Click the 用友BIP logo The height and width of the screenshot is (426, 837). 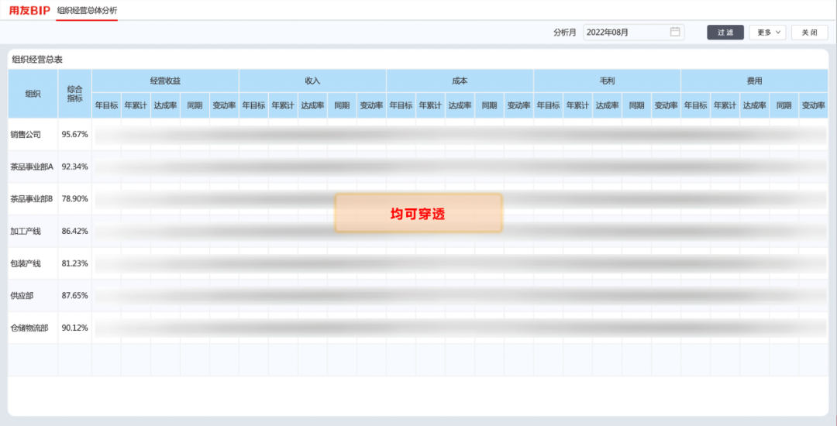tap(29, 10)
